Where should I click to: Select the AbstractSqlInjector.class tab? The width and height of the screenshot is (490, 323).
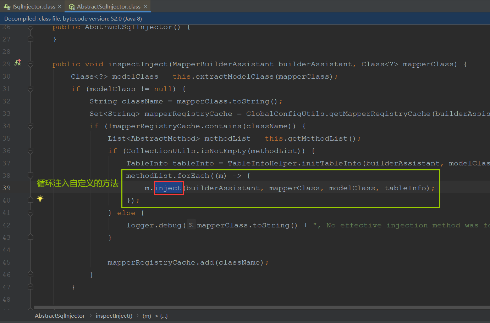tap(109, 6)
